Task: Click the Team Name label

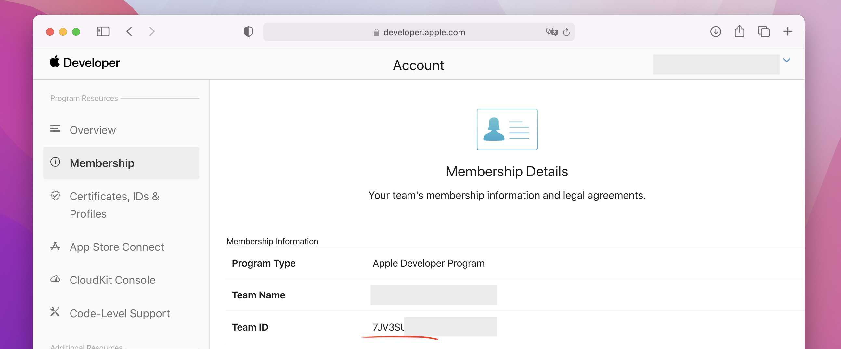Action: pyautogui.click(x=258, y=295)
